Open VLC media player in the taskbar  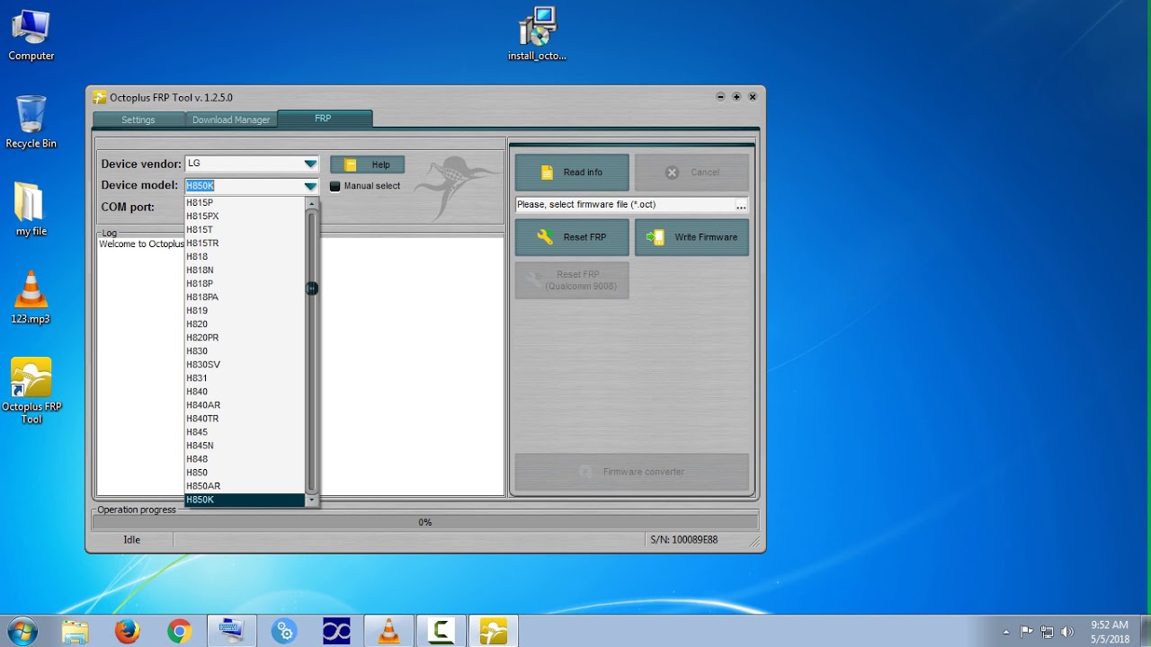(x=388, y=632)
